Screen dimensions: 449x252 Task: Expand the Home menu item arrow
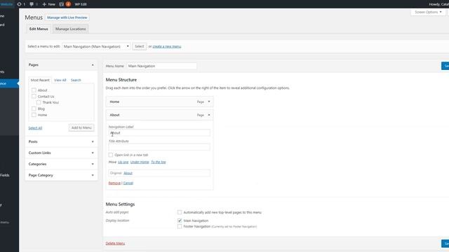pos(209,101)
